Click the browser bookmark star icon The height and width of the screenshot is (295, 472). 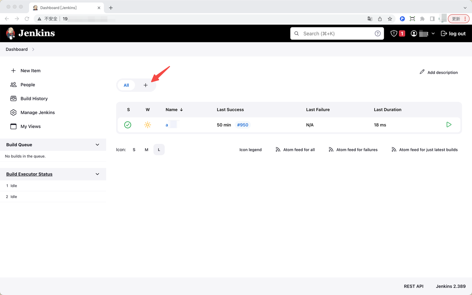coord(390,19)
